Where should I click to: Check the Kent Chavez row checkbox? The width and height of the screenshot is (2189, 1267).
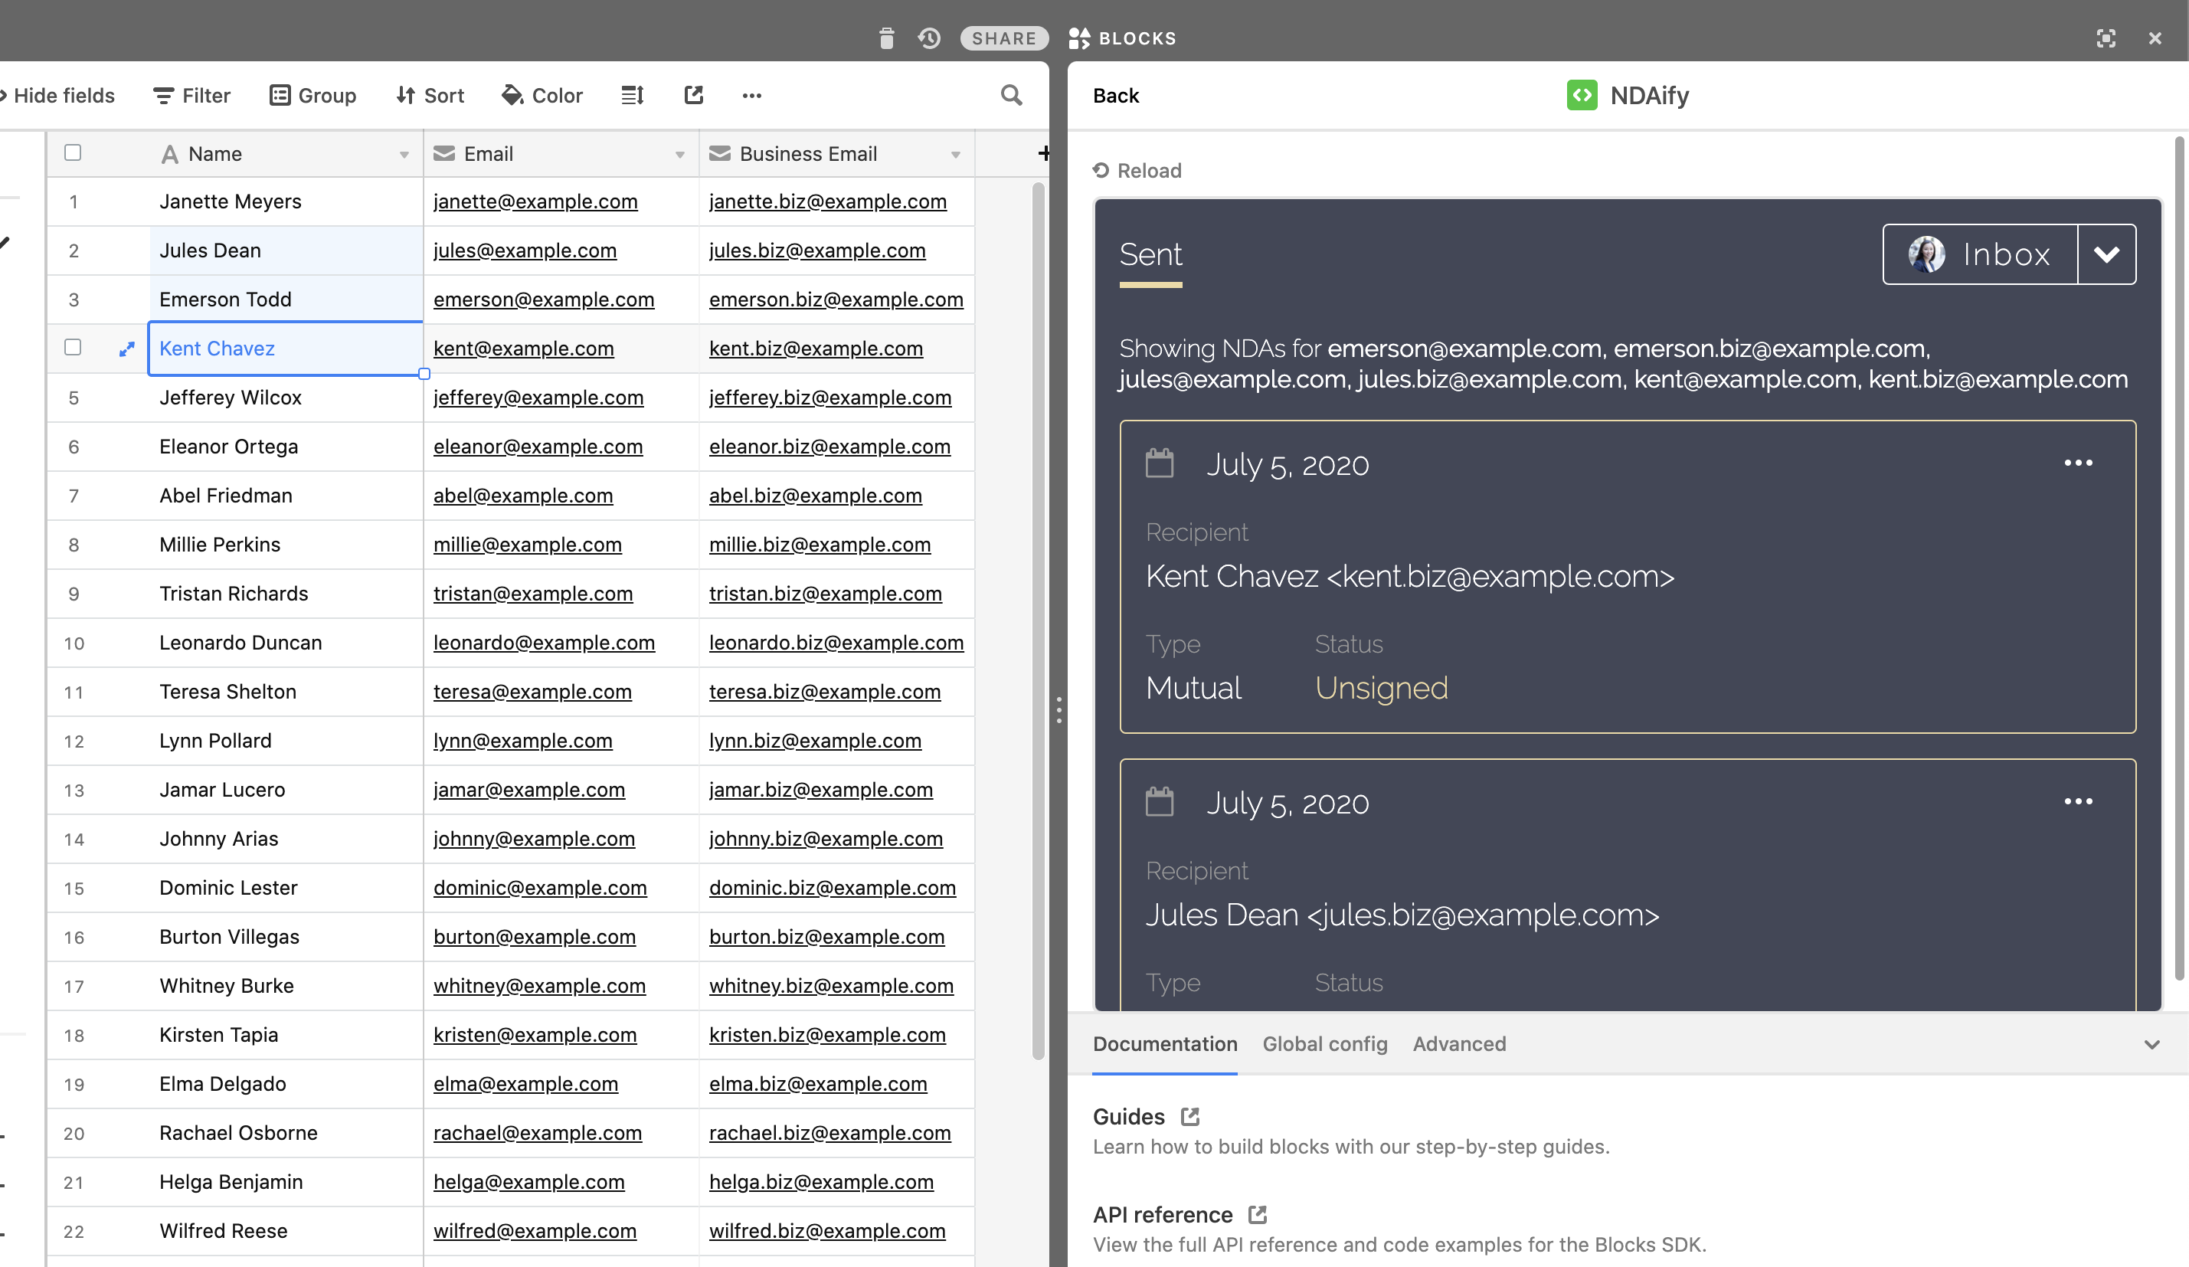[x=73, y=348]
